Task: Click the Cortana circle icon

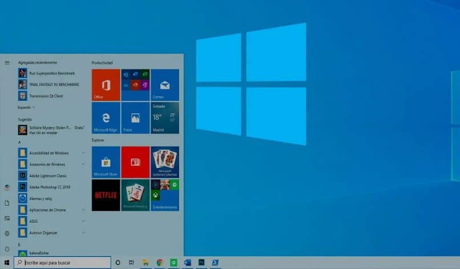Action: [118, 263]
